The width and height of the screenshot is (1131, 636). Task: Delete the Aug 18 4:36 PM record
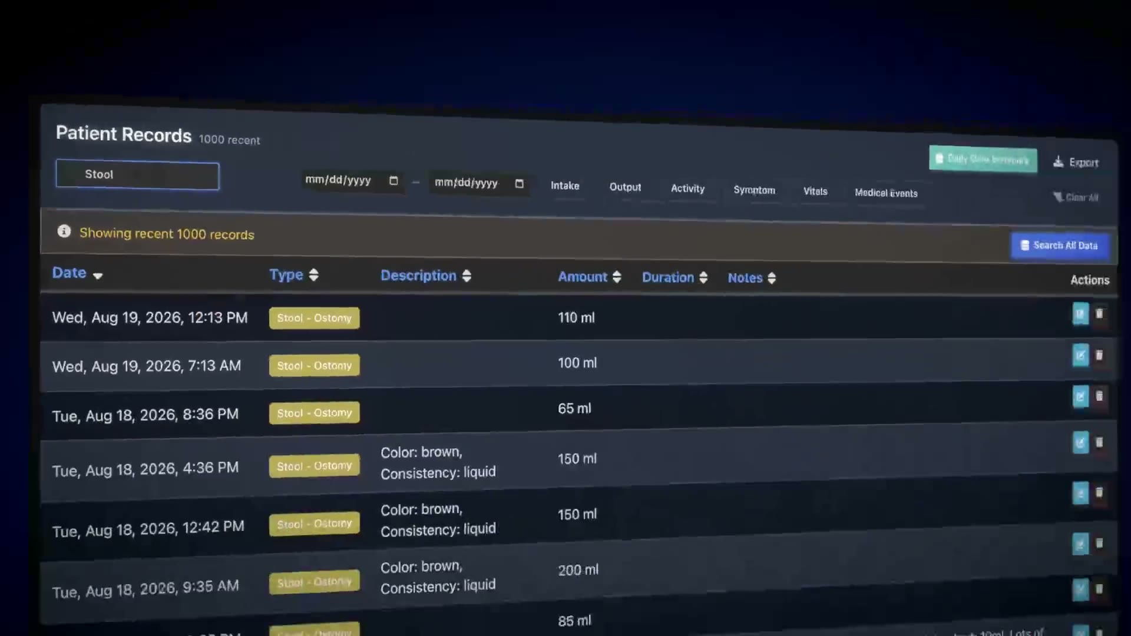(1099, 442)
